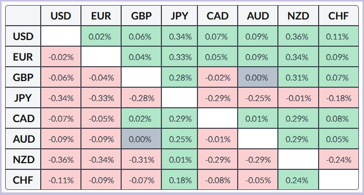Click AUD row CHF cell showing 0.05%
Viewport: 364px width, 195px height.
coord(339,139)
